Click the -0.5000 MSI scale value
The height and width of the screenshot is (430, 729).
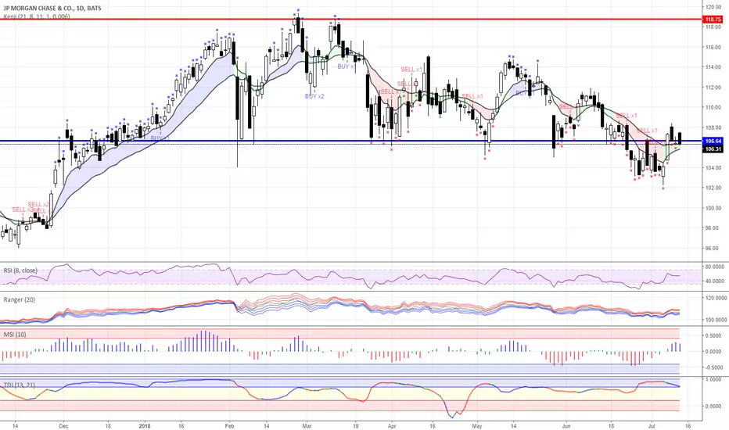tap(713, 367)
